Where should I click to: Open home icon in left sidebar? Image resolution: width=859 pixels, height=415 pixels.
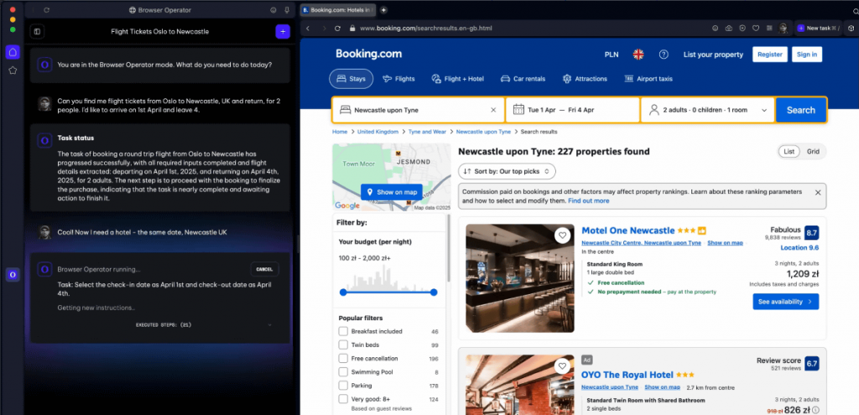coord(13,53)
